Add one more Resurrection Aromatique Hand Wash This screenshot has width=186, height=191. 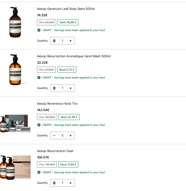pyautogui.click(x=70, y=88)
